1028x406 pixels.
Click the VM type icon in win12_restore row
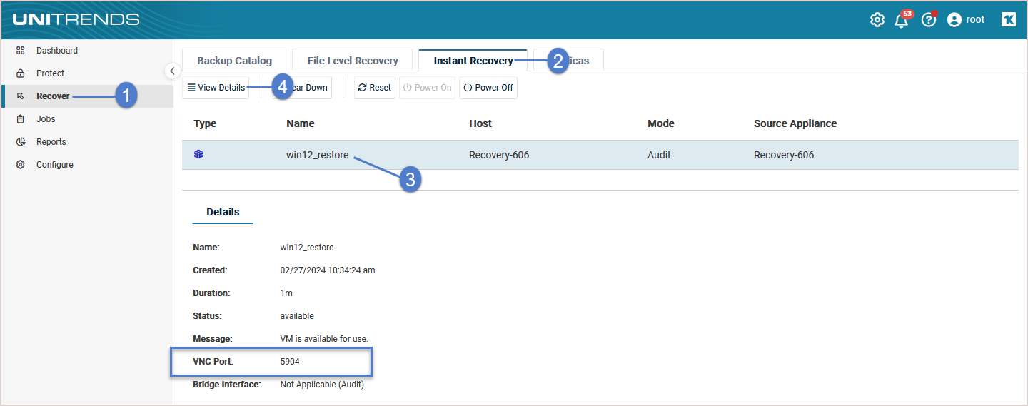(x=198, y=154)
